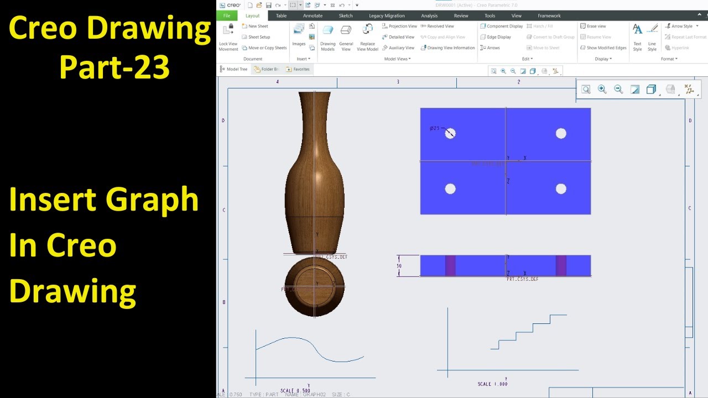
Task: Open Sheet Setup
Action: (x=256, y=37)
